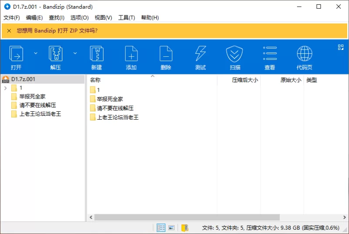Select the D1.7z.001 root in tree

pos(43,79)
